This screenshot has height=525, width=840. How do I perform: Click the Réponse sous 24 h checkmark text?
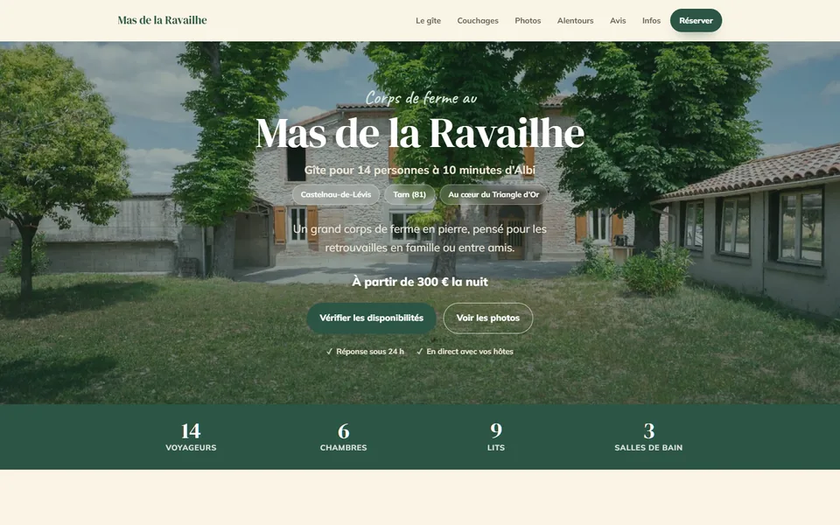365,352
